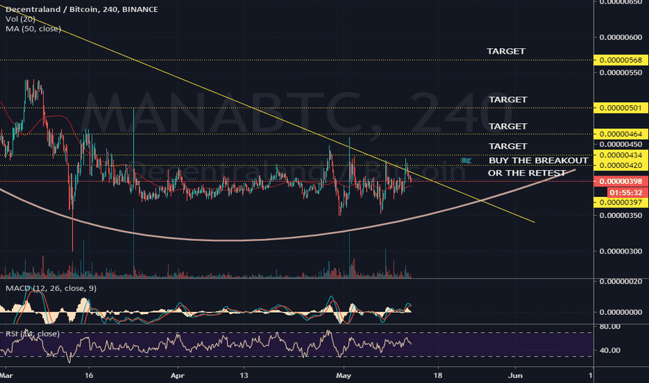
Task: Click the 0.00000434 yellow price tag
Action: click(x=621, y=155)
